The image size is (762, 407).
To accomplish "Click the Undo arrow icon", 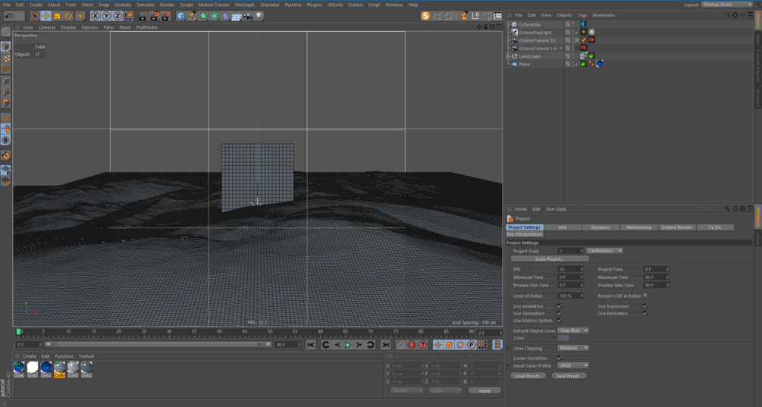I will (8, 16).
